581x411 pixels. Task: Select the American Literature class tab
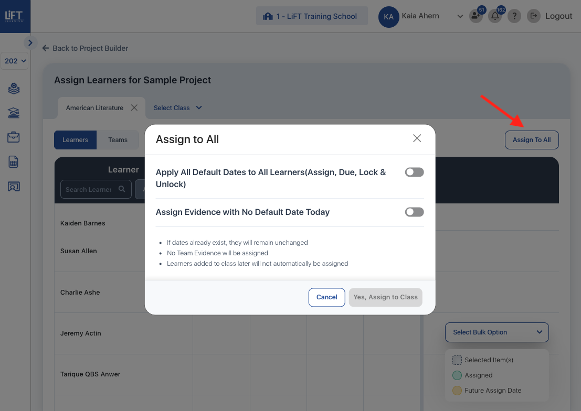[94, 108]
